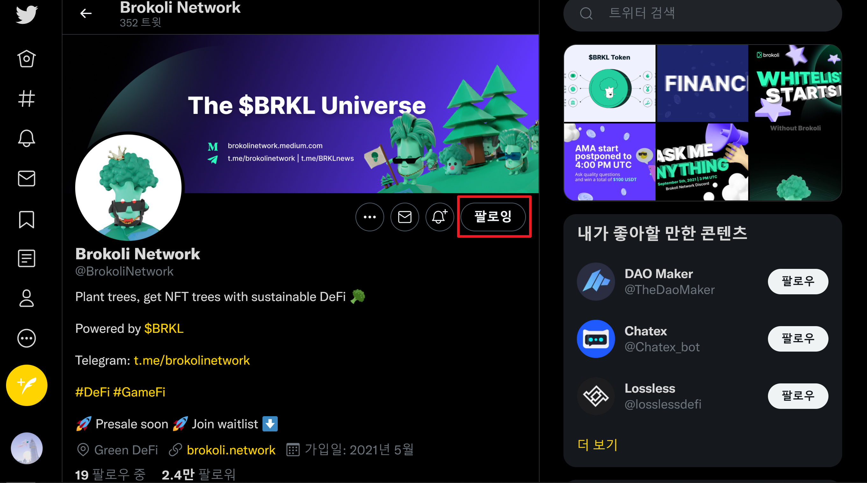This screenshot has width=867, height=483.
Task: Turn on tweet notifications bell for Brokoli
Action: [440, 217]
